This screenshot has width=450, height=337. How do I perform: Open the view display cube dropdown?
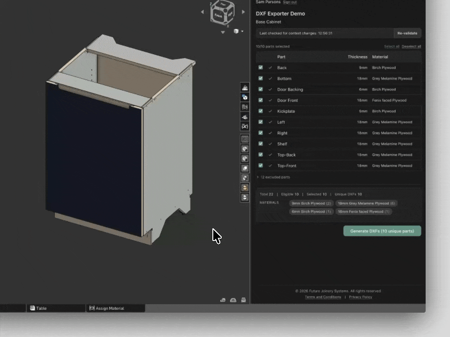(x=242, y=31)
